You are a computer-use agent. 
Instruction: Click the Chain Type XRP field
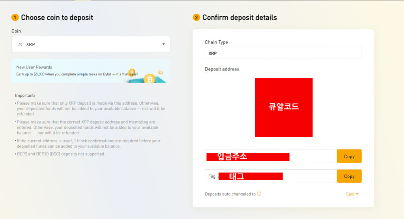[x=283, y=53]
